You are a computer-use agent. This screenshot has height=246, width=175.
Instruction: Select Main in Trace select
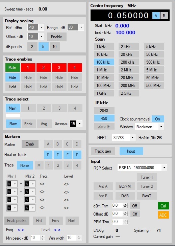pos(13,108)
